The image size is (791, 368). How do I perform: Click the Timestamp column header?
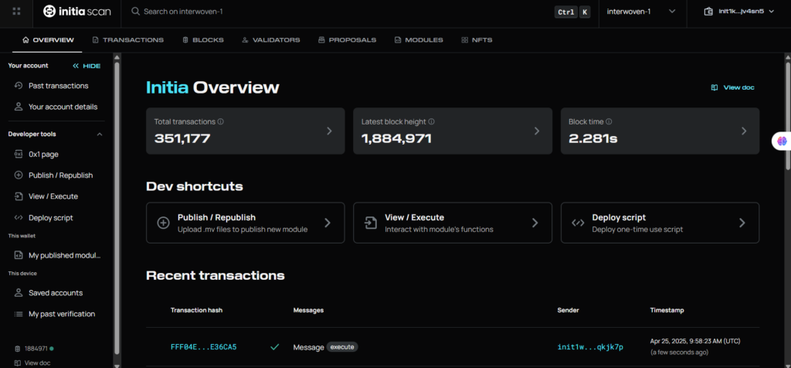click(667, 310)
